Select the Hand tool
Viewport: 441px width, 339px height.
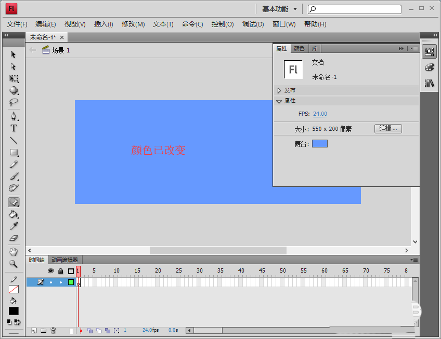[14, 252]
